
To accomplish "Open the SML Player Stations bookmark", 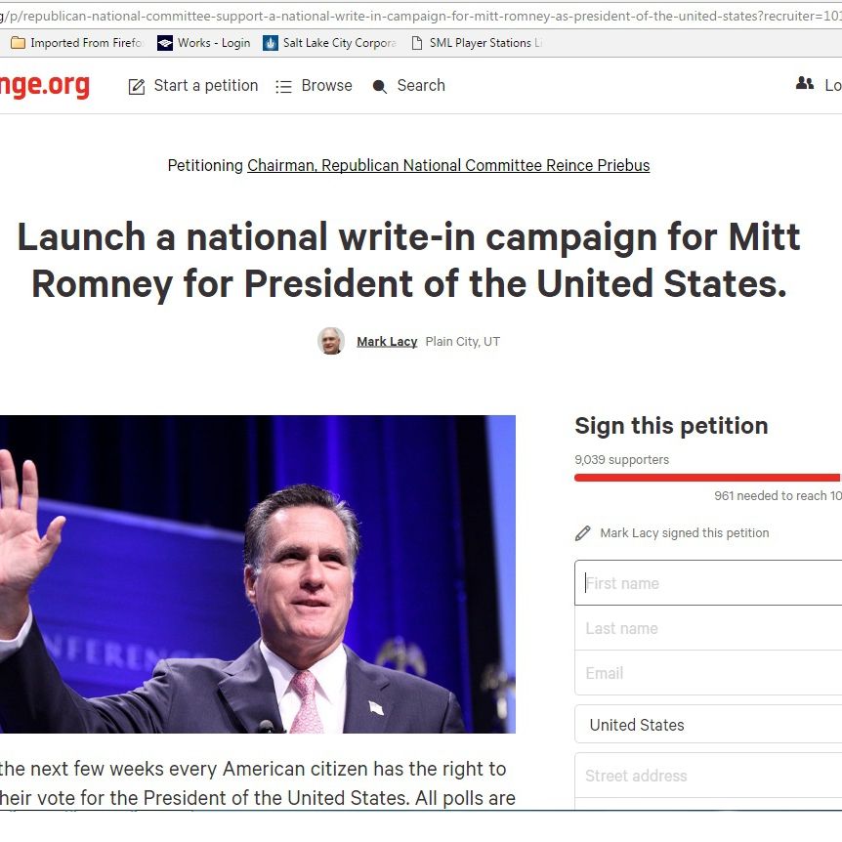I will click(476, 43).
